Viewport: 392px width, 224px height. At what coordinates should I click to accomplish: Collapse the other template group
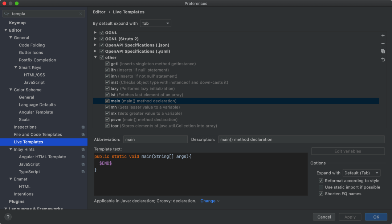click(x=95, y=57)
